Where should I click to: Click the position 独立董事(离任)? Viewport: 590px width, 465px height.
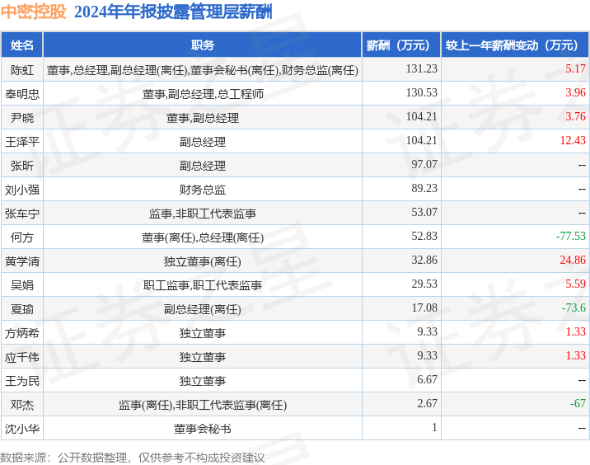point(203,261)
